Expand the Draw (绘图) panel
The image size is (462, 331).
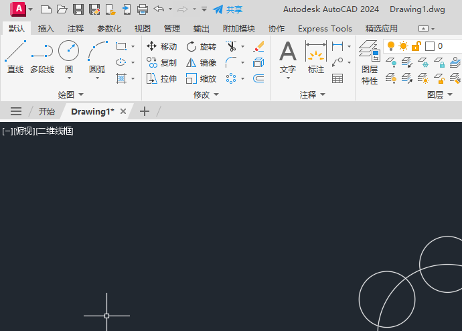click(71, 94)
